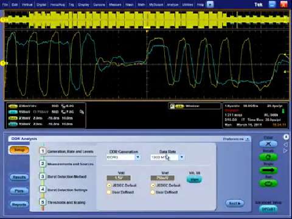Screen dimensions: 292x219
Task: Close the DDR Analysis panel with X
Action: click(x=286, y=137)
